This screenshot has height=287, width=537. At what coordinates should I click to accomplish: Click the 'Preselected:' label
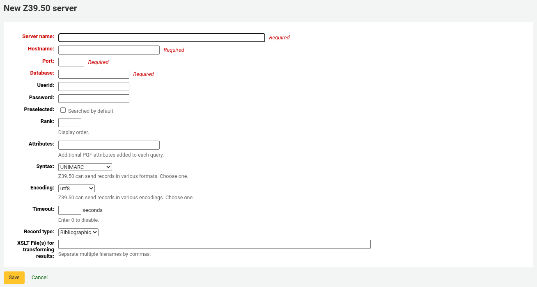[39, 109]
